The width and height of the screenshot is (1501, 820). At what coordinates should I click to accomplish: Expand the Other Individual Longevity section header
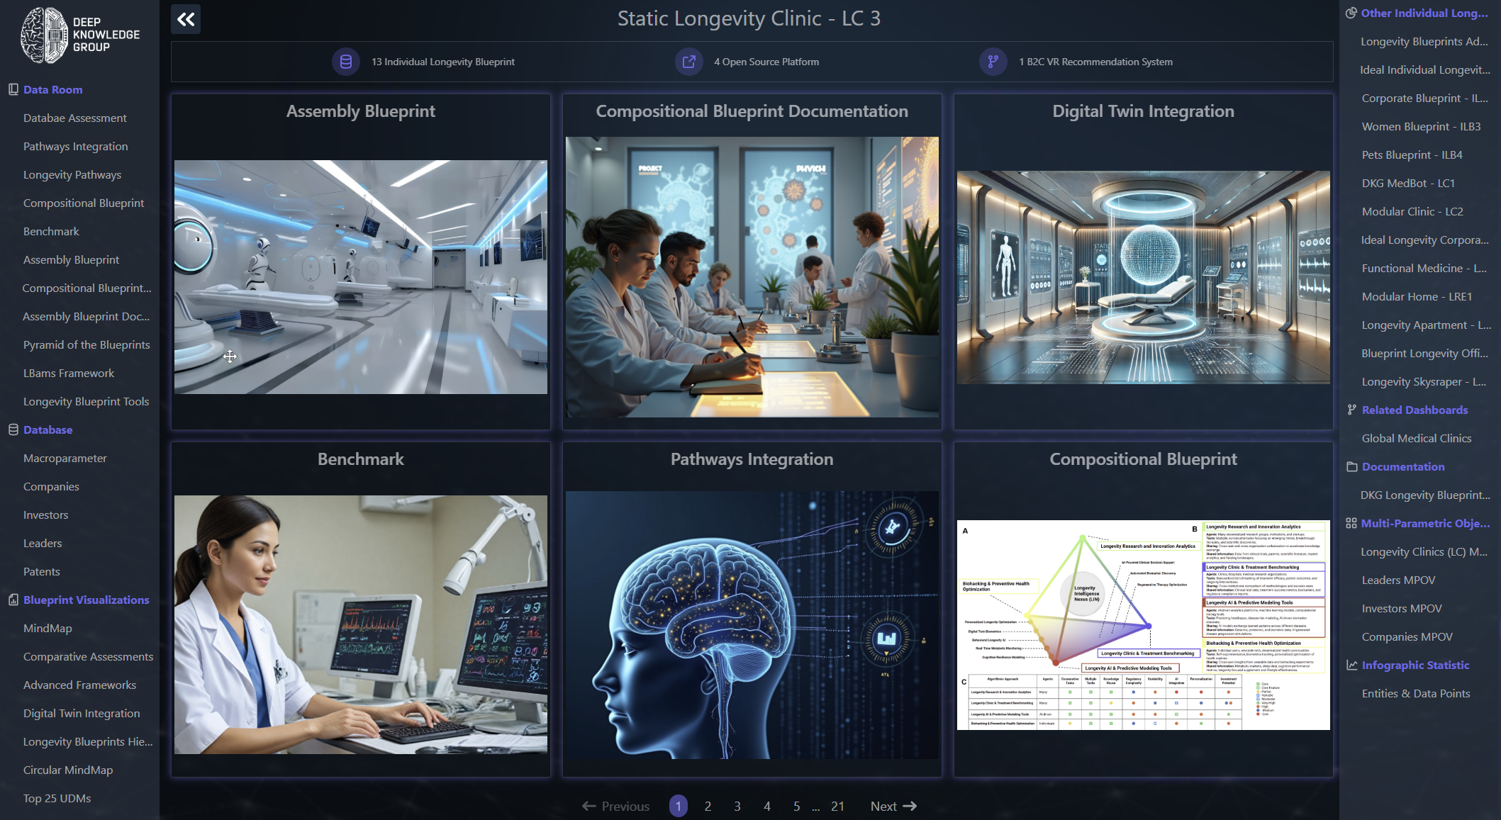click(x=1424, y=13)
